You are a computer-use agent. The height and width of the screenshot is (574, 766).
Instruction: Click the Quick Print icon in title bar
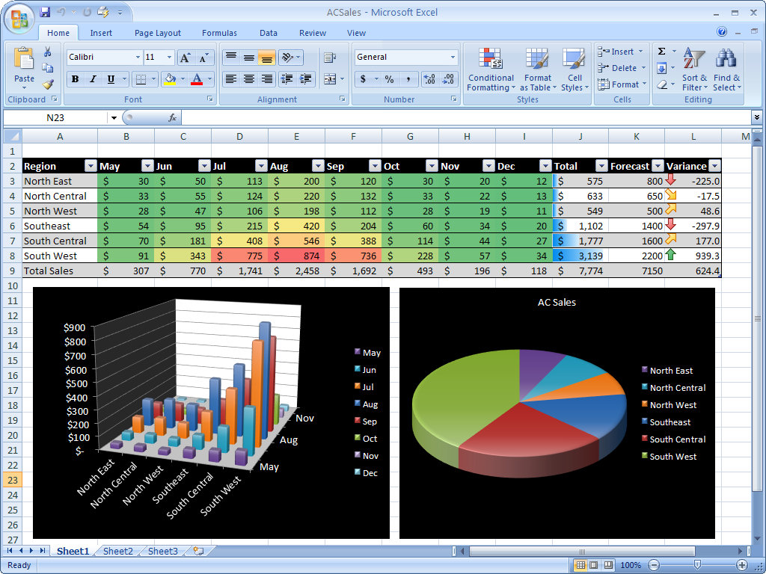(103, 12)
